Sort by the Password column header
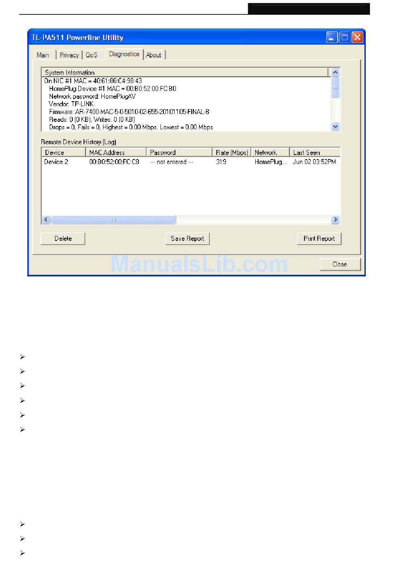The width and height of the screenshot is (393, 573). 180,152
